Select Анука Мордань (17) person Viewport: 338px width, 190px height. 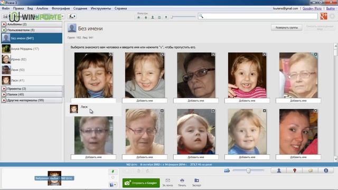coord(32,49)
